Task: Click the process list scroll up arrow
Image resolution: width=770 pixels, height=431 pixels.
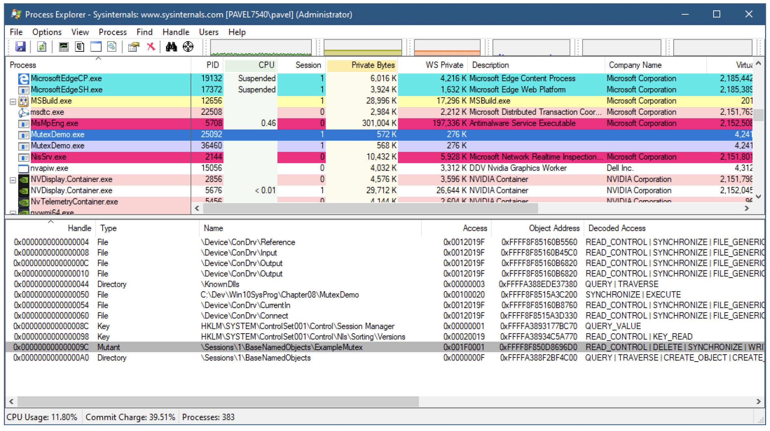Action: tap(758, 63)
